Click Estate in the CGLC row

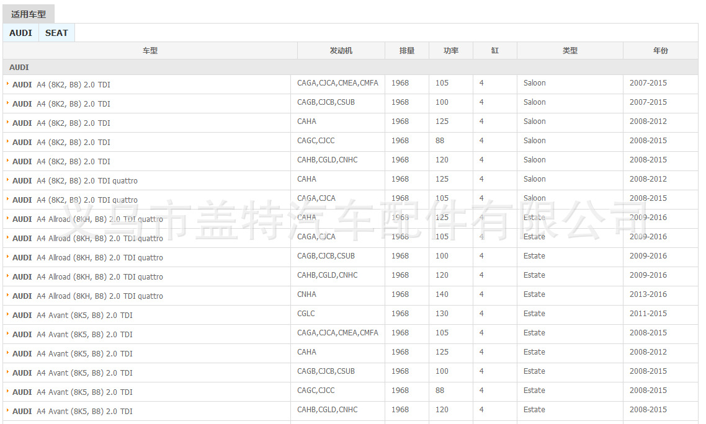point(534,314)
